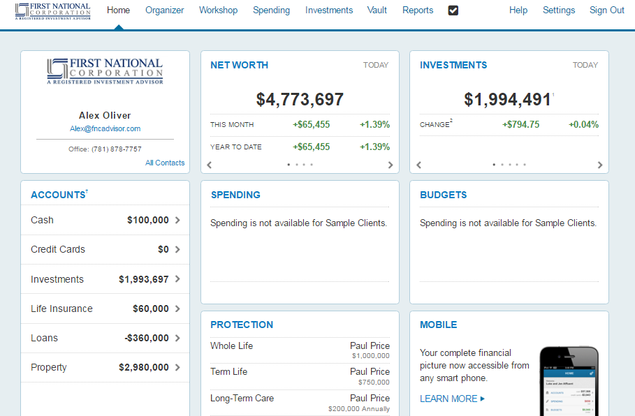This screenshot has height=416, width=635.
Task: Open the Net Worth card heading
Action: pyautogui.click(x=239, y=65)
